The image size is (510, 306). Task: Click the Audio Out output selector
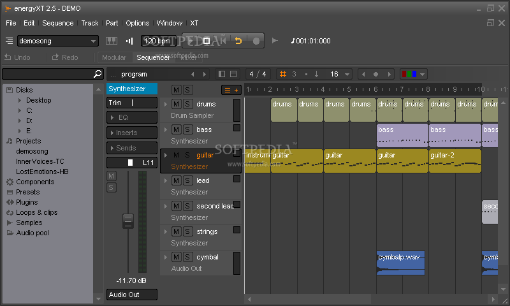point(132,295)
